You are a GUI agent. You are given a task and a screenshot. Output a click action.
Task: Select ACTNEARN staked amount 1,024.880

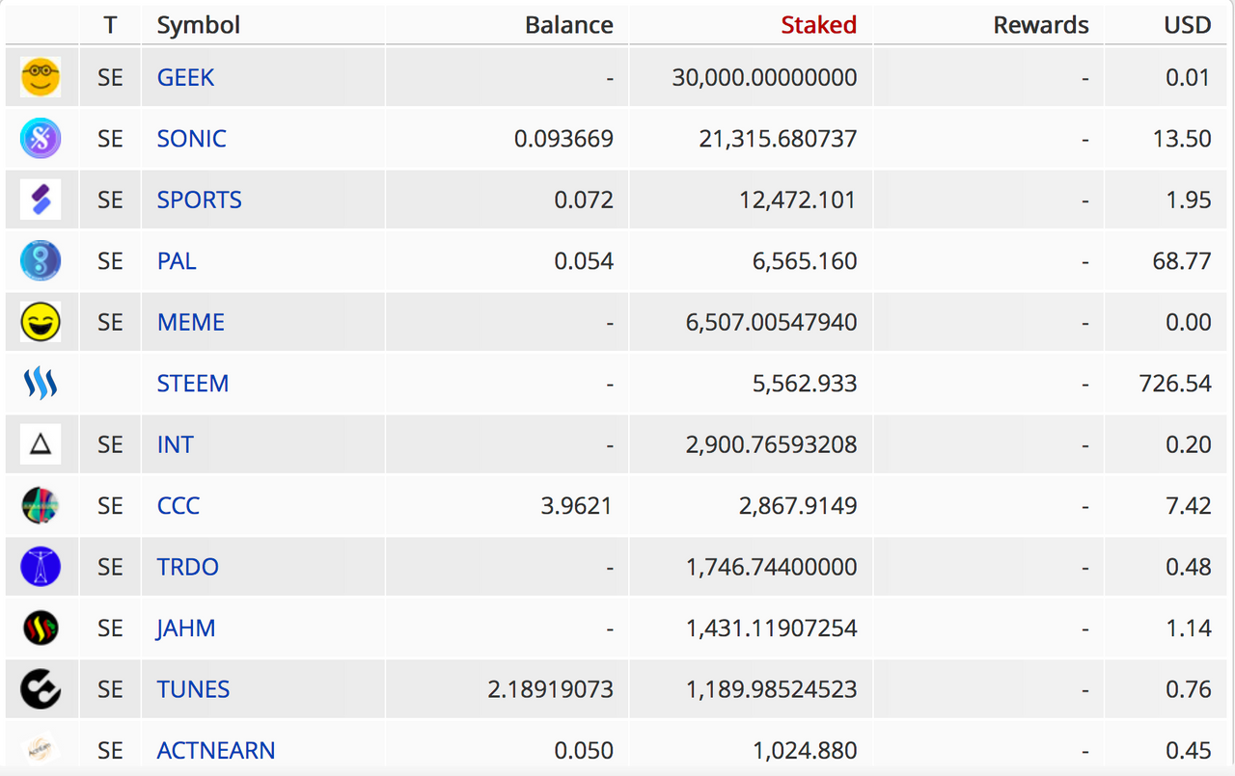click(x=806, y=750)
